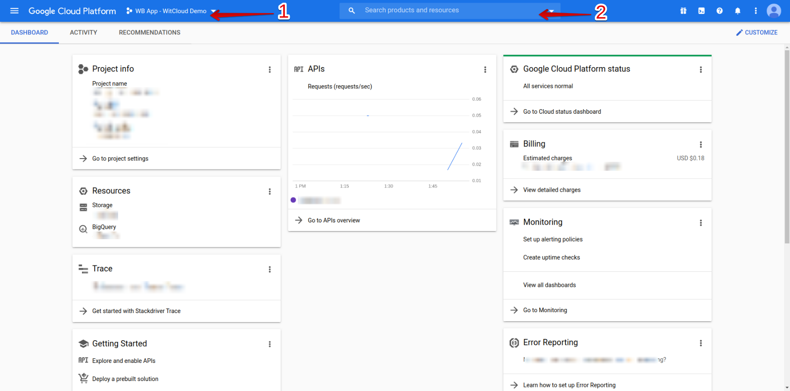Switch to the Recommendations tab
Viewport: 790px width, 391px height.
point(149,33)
